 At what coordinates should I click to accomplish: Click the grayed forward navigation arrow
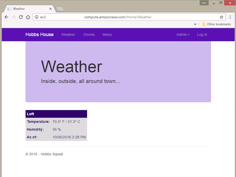tap(14, 17)
